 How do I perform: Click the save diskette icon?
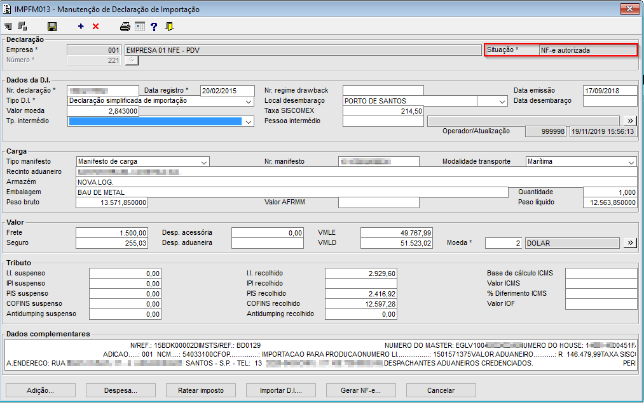52,27
